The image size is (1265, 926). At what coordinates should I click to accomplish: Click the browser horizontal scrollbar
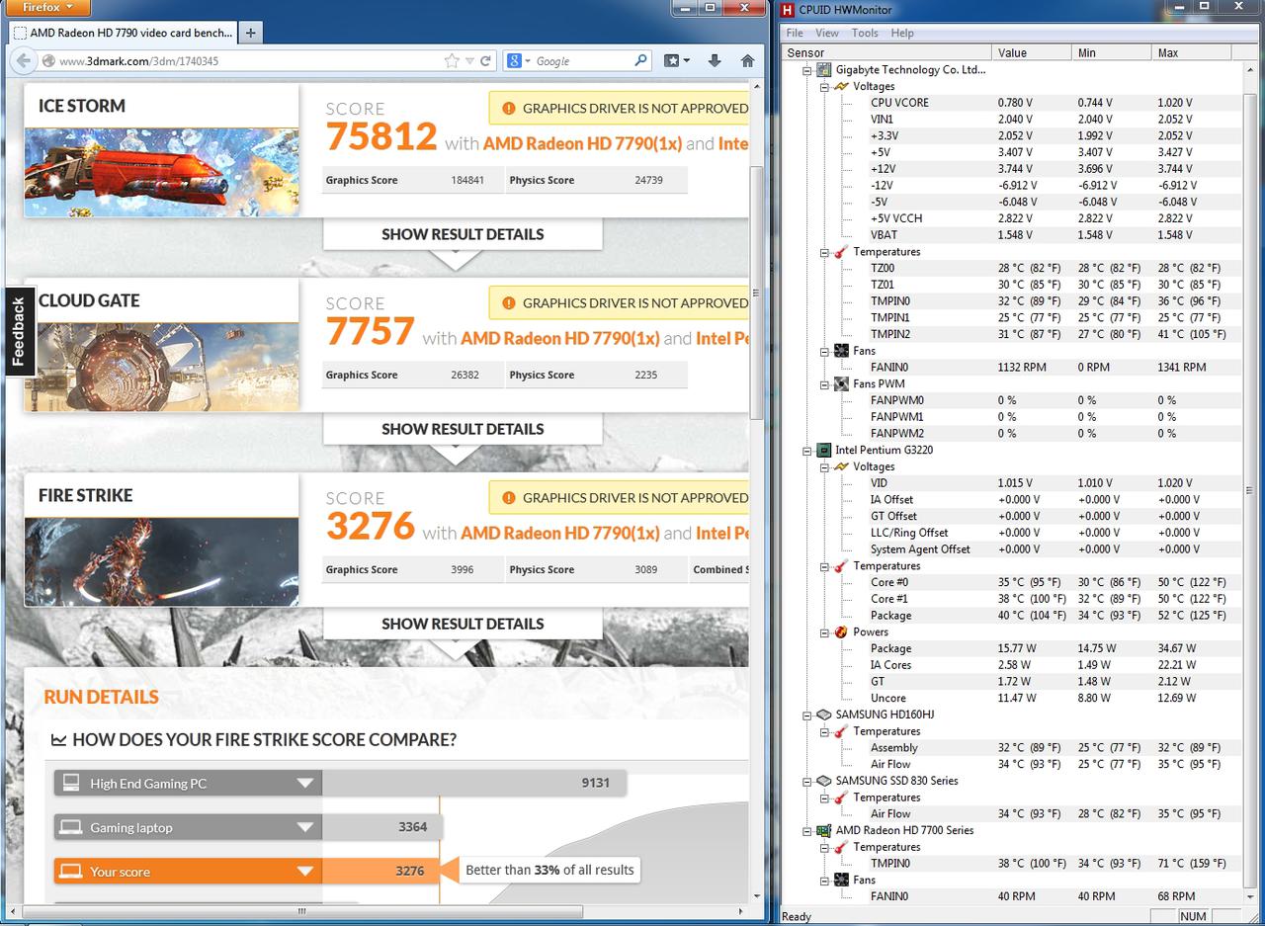[x=301, y=911]
